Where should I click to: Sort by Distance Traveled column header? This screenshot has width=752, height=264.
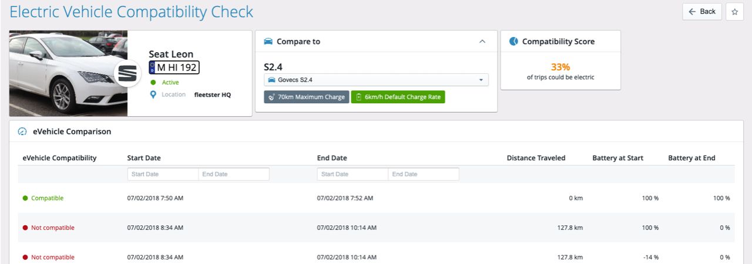point(536,158)
